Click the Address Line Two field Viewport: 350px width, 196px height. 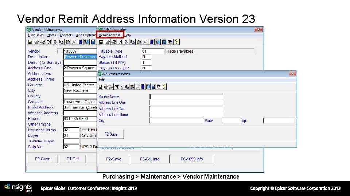click(x=186, y=109)
